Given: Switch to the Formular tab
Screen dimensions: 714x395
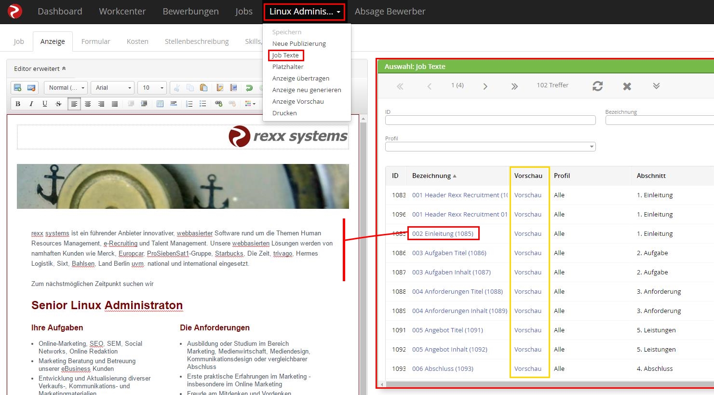Looking at the screenshot, I should (x=95, y=41).
